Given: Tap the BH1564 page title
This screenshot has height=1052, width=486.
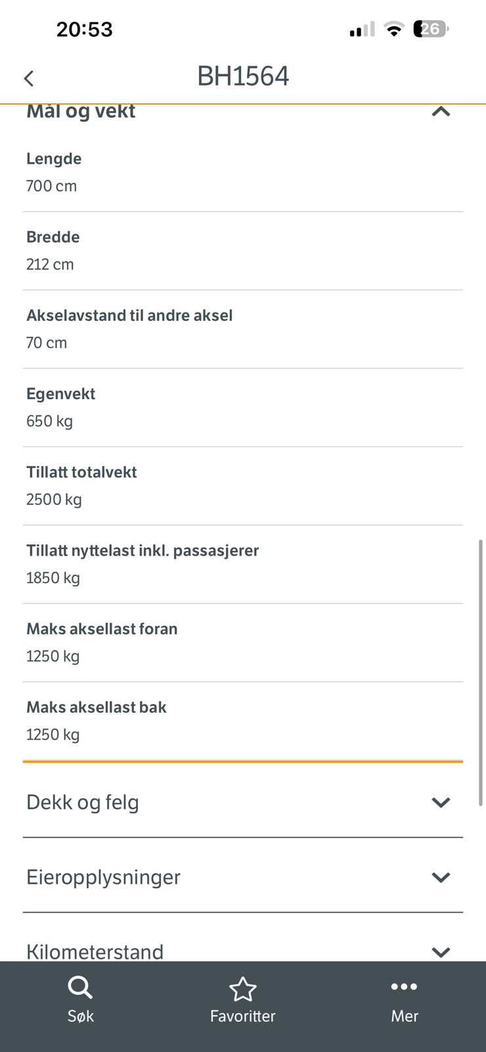Looking at the screenshot, I should pos(243,76).
